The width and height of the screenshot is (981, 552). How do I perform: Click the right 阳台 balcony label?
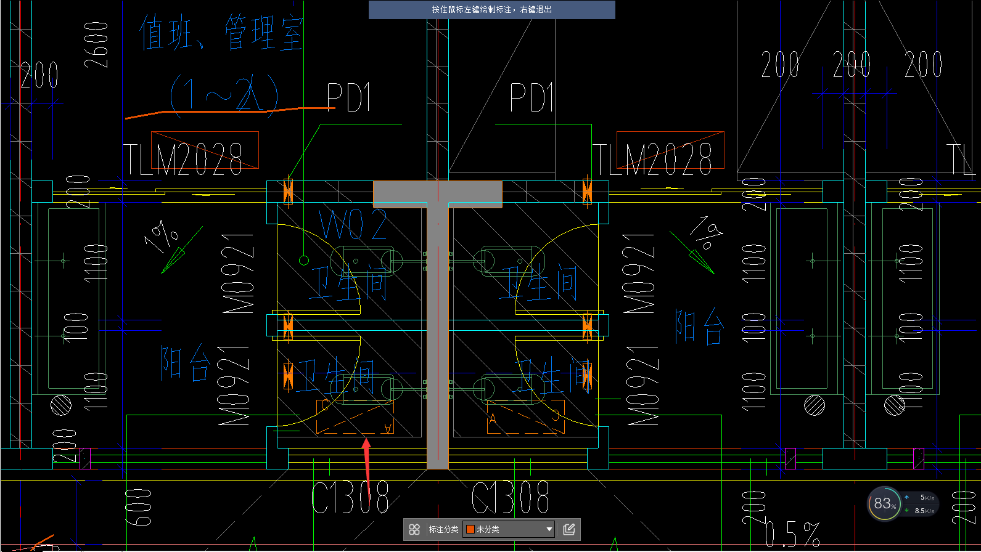[699, 325]
